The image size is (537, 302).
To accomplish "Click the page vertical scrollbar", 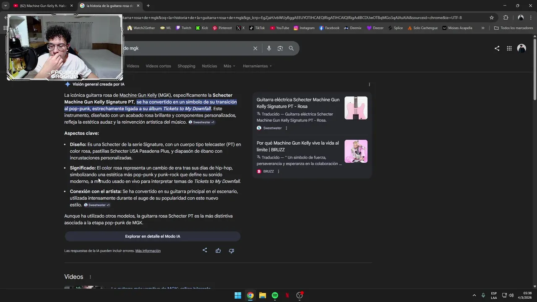I will pyautogui.click(x=534, y=69).
